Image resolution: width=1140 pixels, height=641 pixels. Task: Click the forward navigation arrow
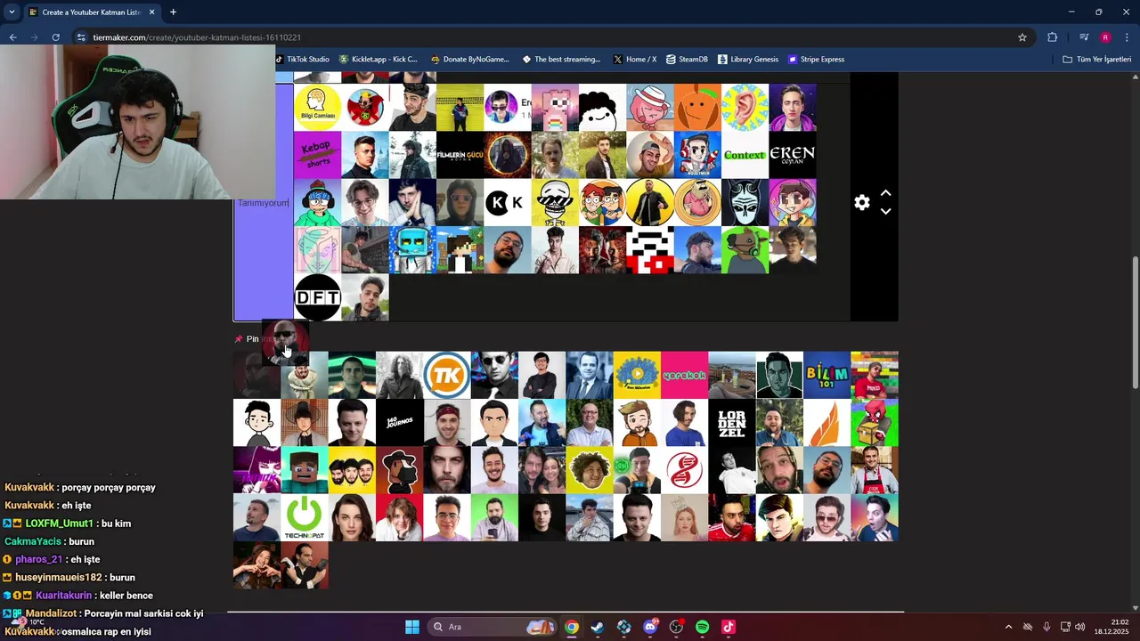coord(34,37)
